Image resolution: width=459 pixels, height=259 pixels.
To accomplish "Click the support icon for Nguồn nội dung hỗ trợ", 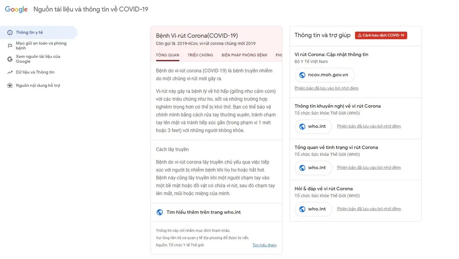I will pos(10,85).
